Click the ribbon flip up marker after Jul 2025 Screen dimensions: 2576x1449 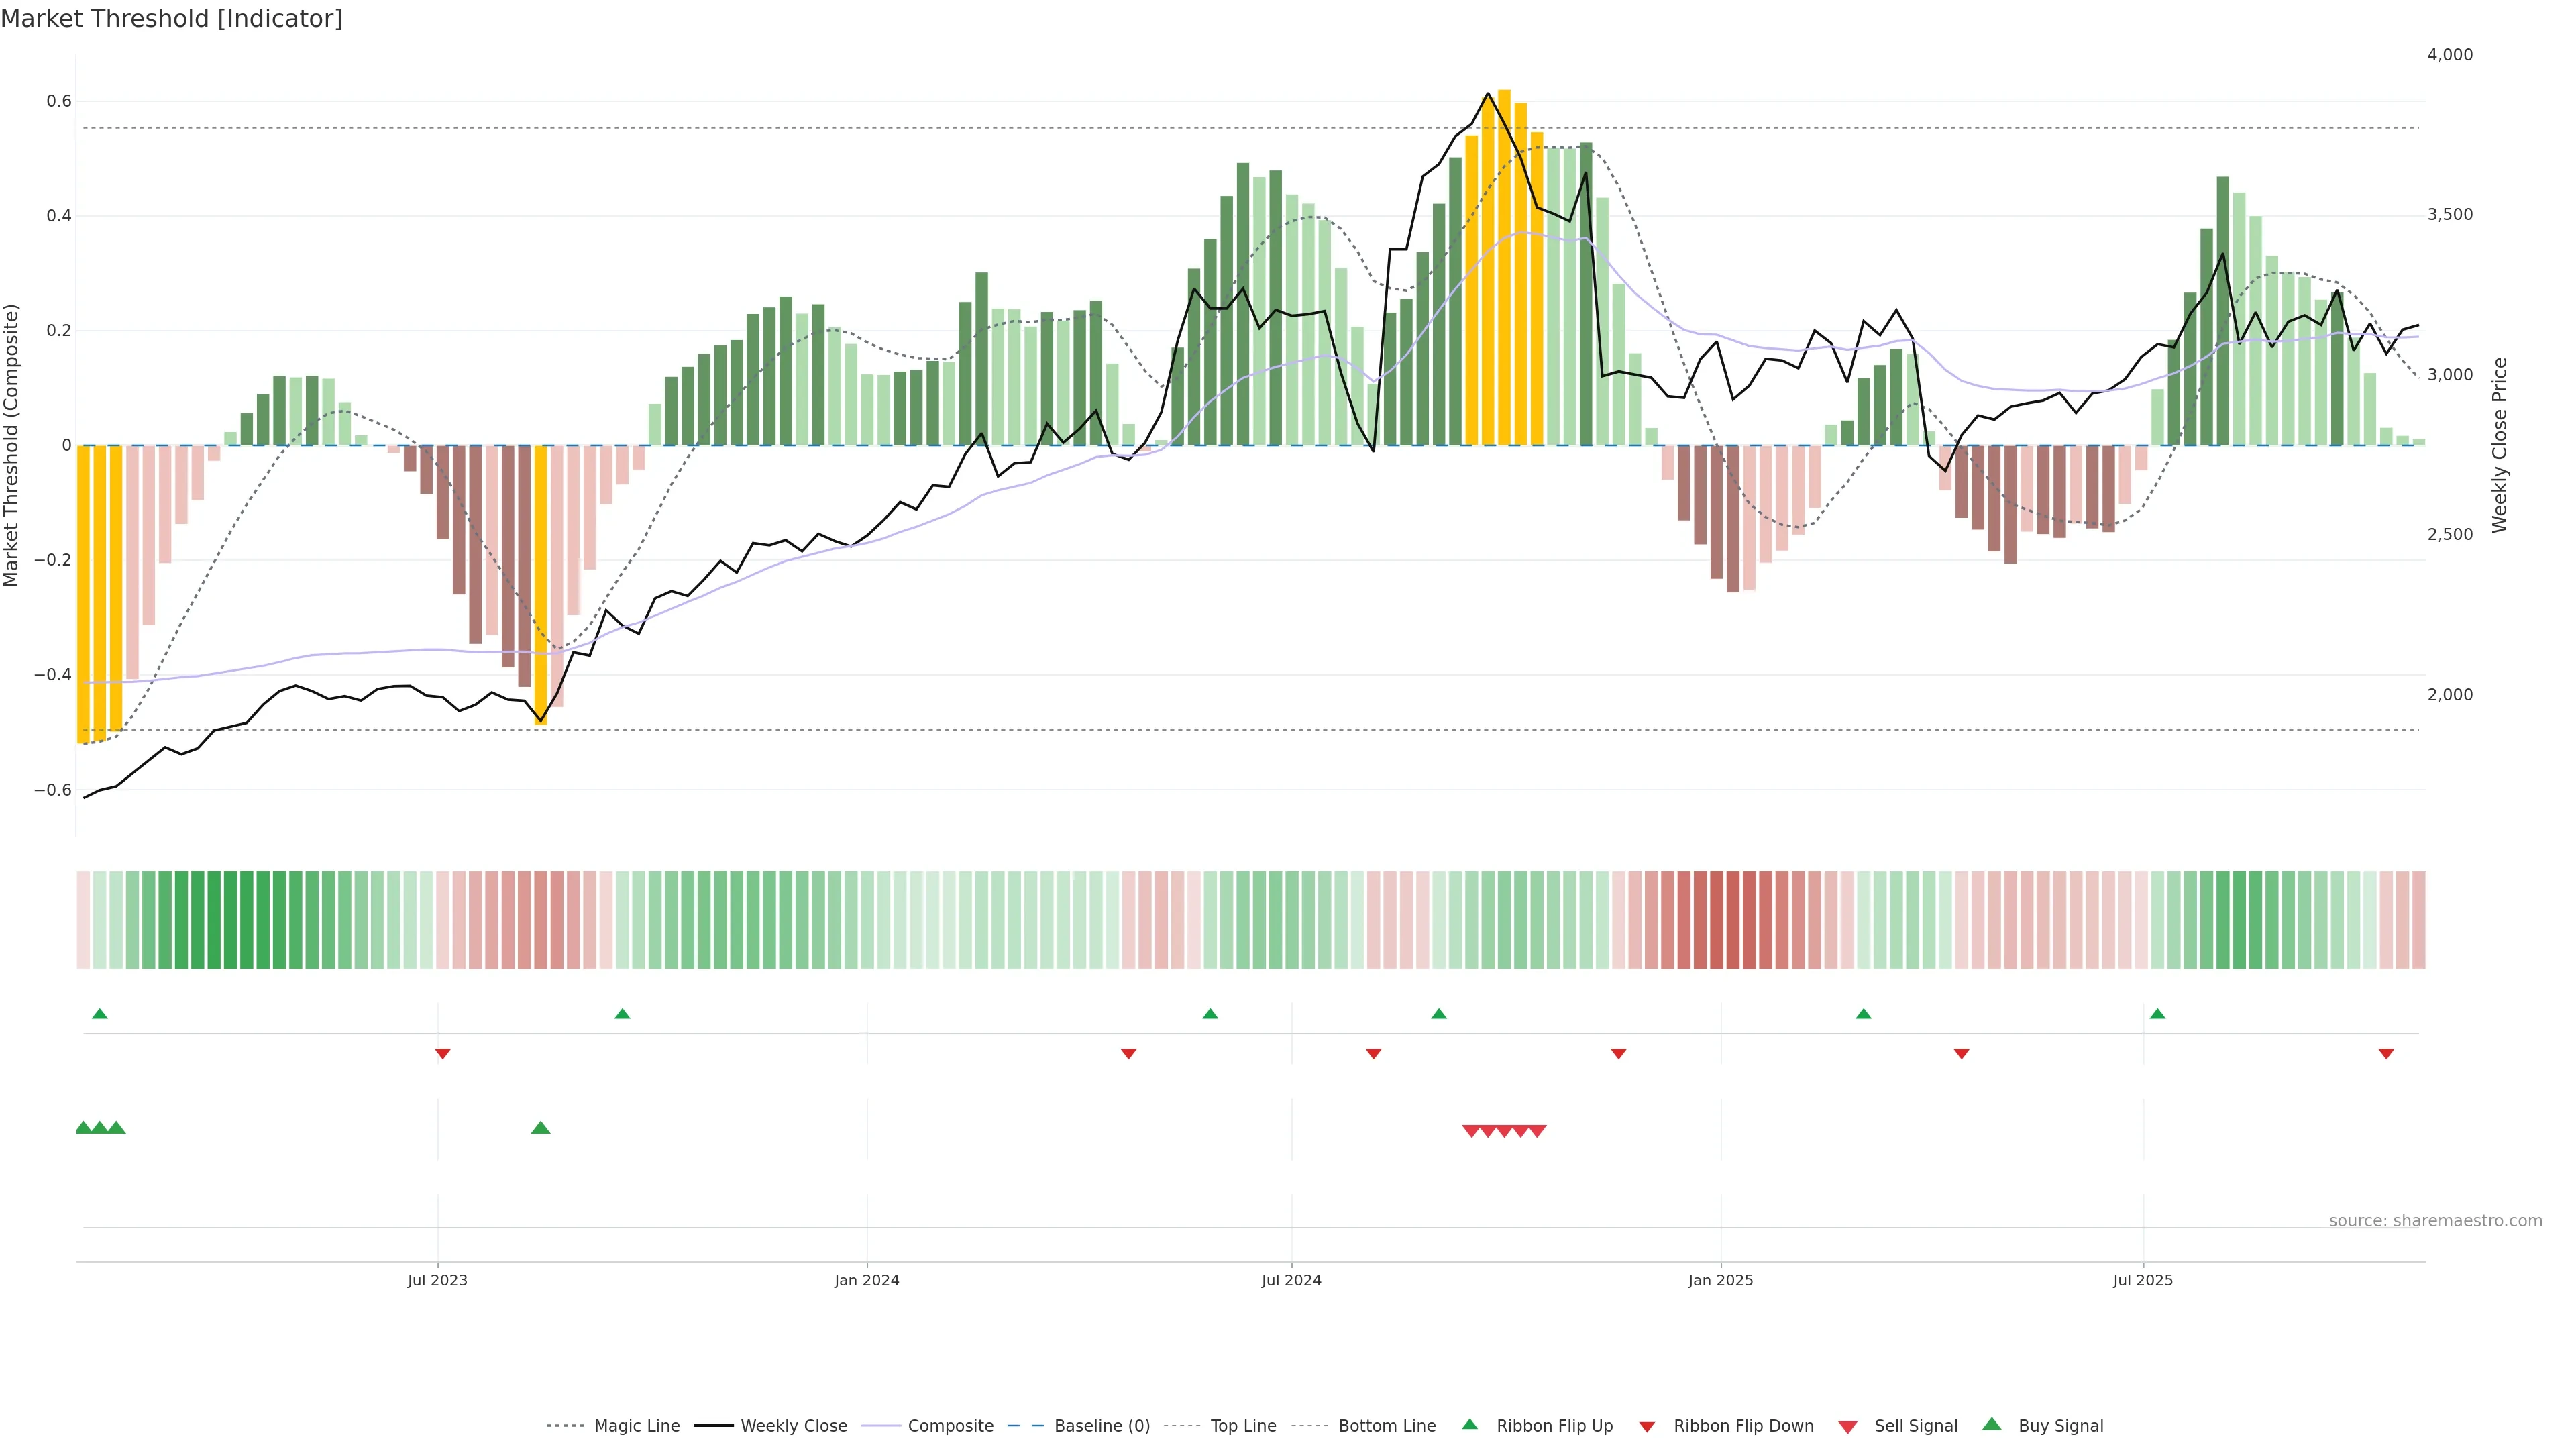coord(2157,1014)
